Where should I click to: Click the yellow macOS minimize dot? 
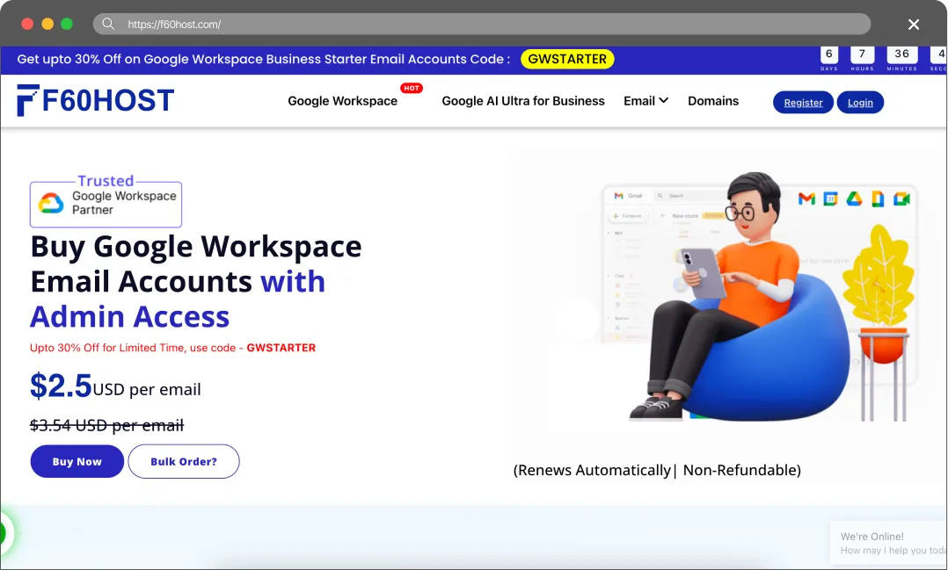point(47,25)
